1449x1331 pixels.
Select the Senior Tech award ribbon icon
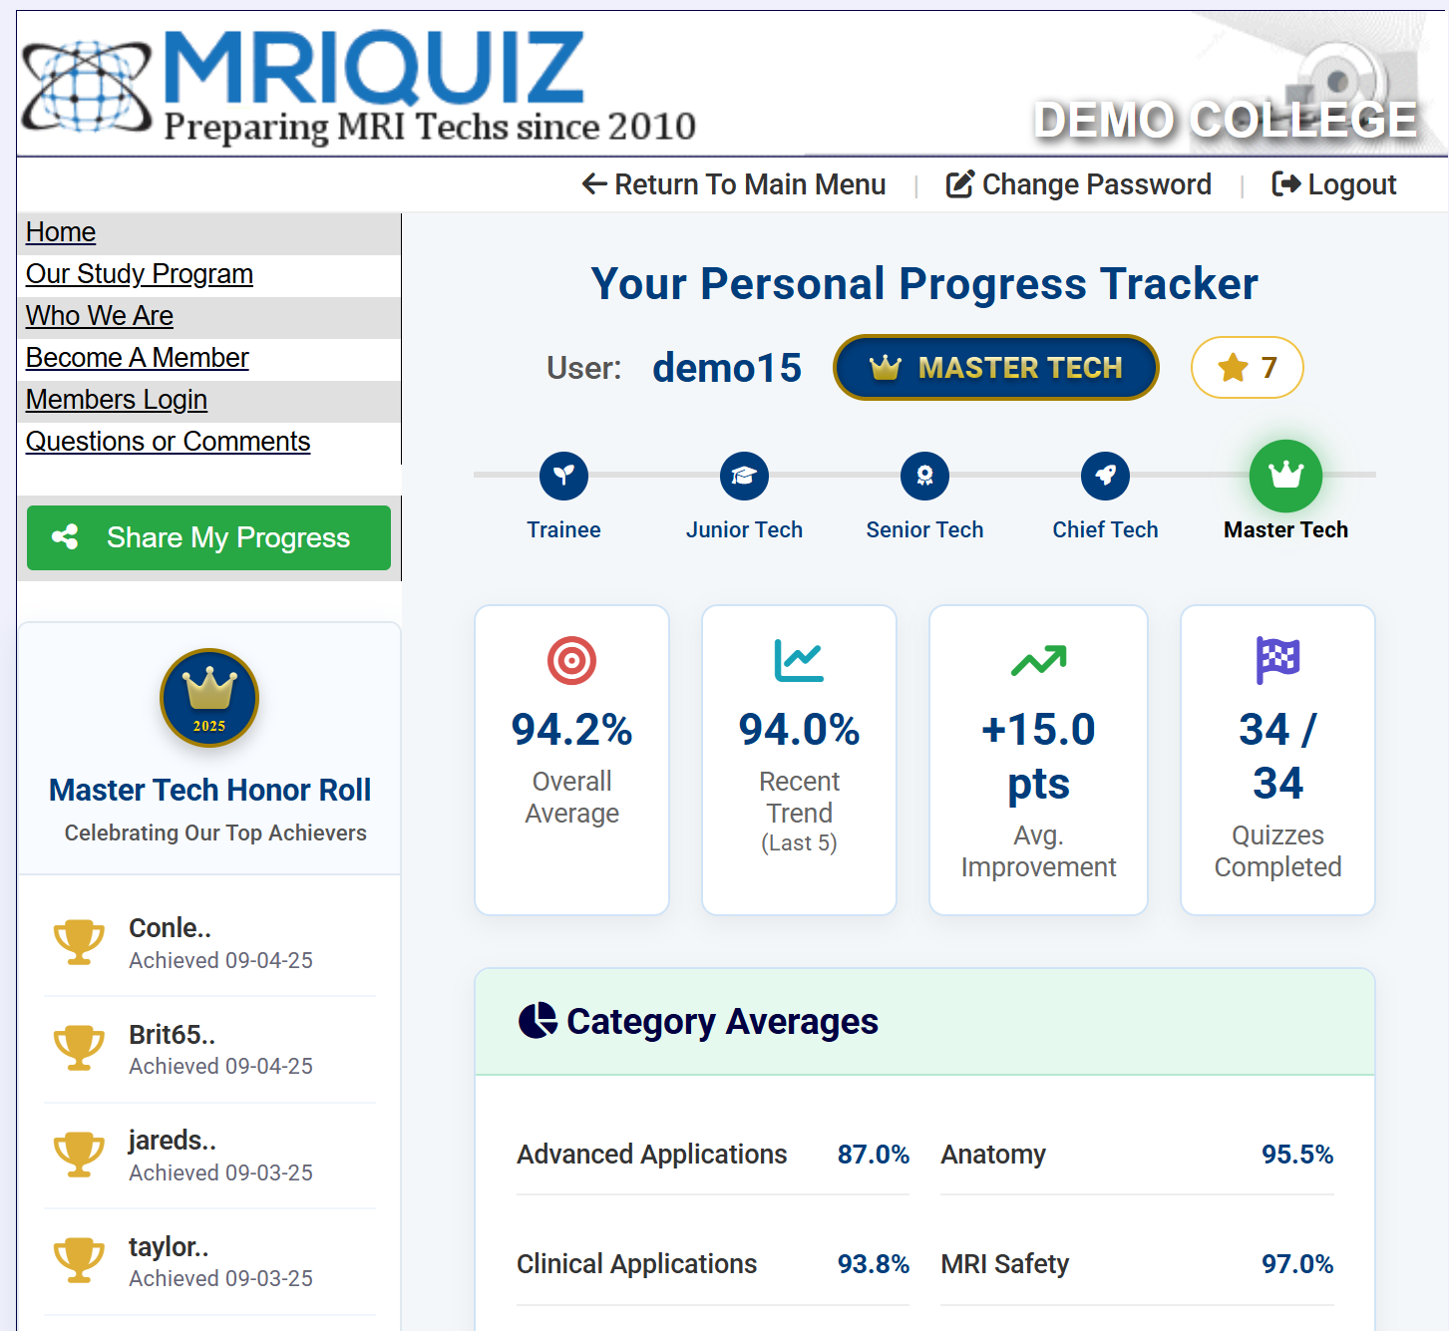[x=924, y=476]
